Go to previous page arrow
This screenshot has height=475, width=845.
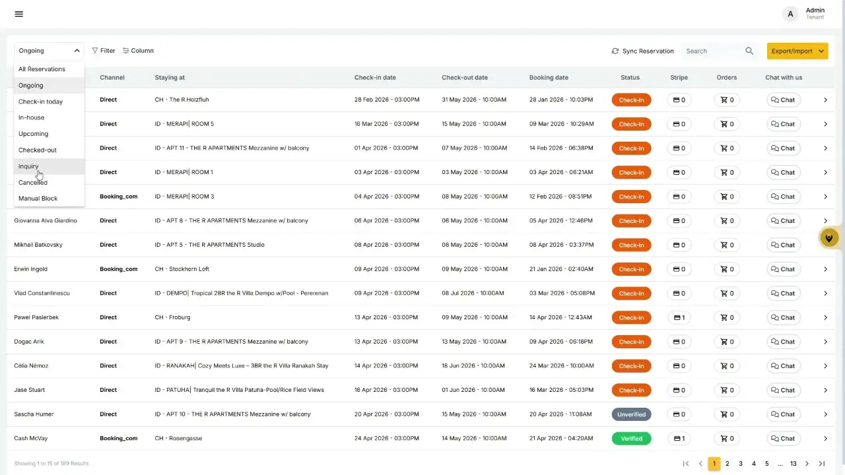click(700, 464)
